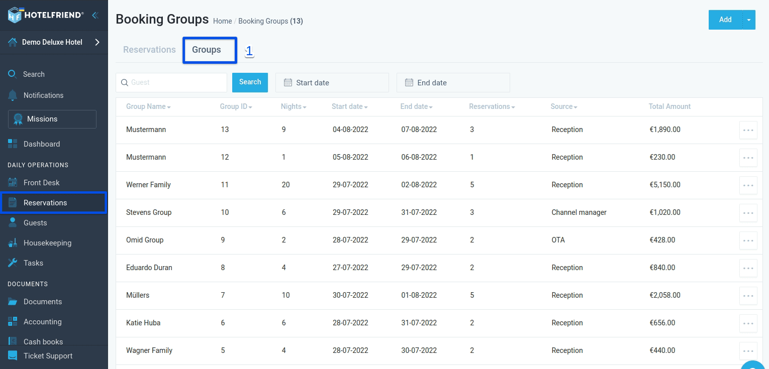Open actions menu for Müllers row

click(748, 296)
